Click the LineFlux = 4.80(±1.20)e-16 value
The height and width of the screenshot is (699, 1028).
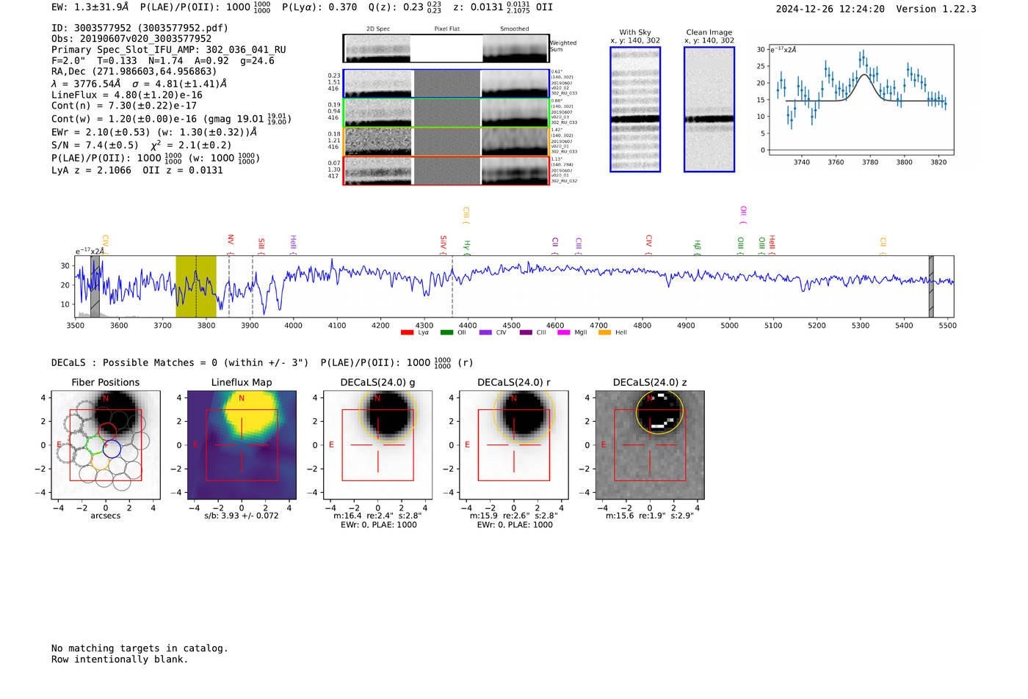(x=127, y=95)
